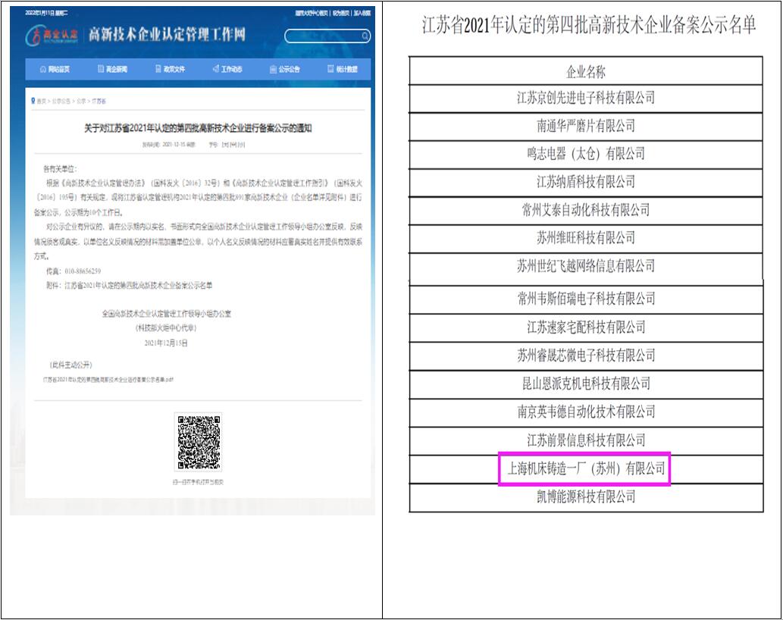
Task: Click the 加入收藏 top link
Action: click(x=362, y=13)
